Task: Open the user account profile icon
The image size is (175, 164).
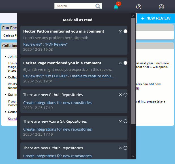Action: [161, 7]
